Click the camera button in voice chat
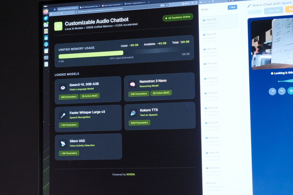 pos(282,91)
